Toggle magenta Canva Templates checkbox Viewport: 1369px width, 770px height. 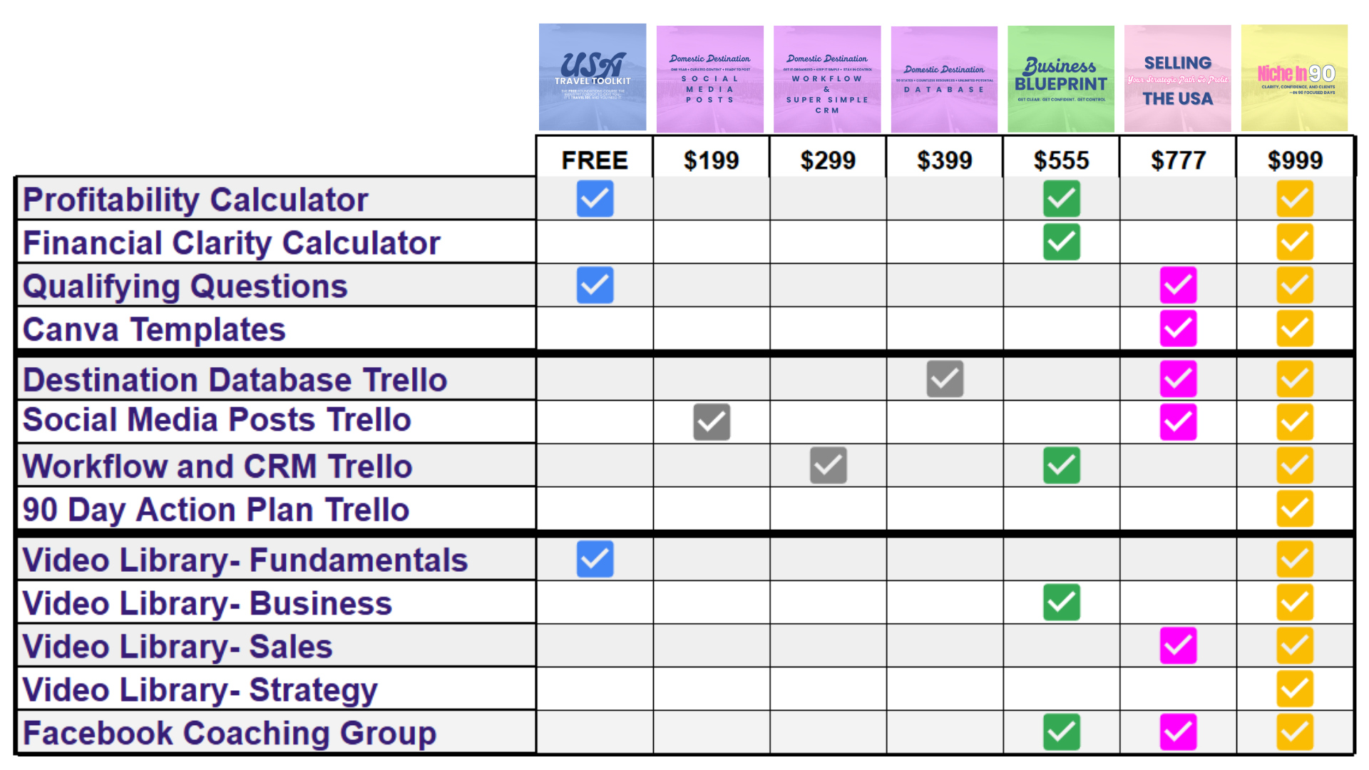1178,329
